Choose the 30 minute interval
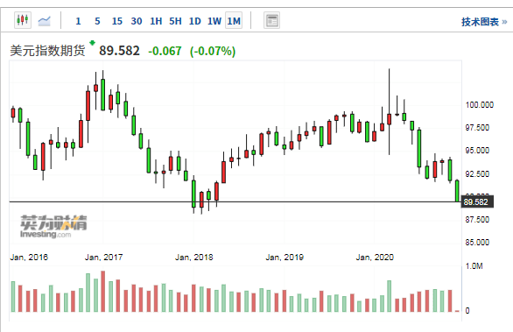 point(137,21)
